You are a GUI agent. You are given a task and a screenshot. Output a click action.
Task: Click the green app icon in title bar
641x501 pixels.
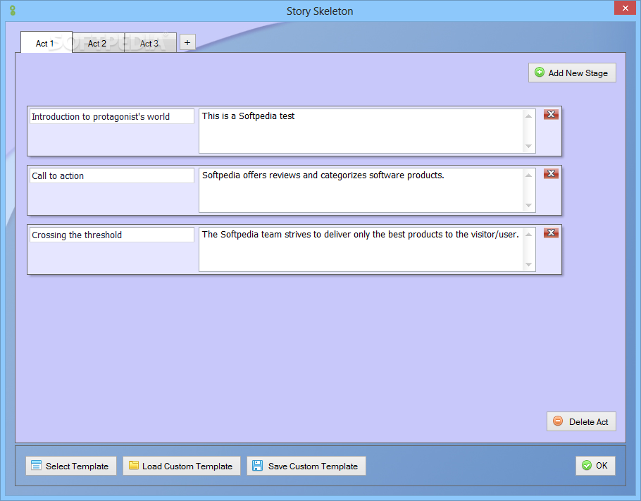(x=13, y=11)
